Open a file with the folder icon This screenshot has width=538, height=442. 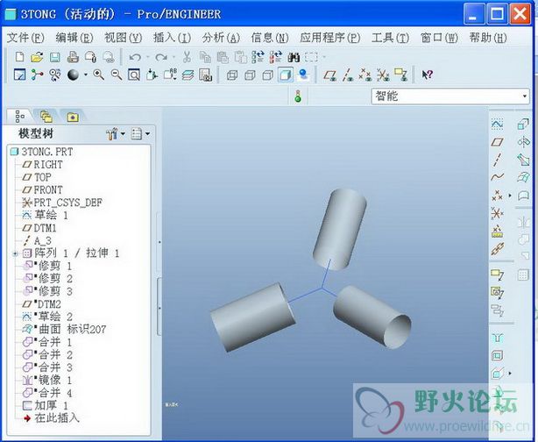(37, 57)
